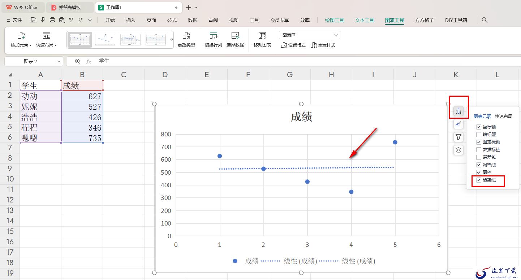The height and width of the screenshot is (280, 521).
Task: Switch to the 文本工具 tab
Action: point(365,20)
